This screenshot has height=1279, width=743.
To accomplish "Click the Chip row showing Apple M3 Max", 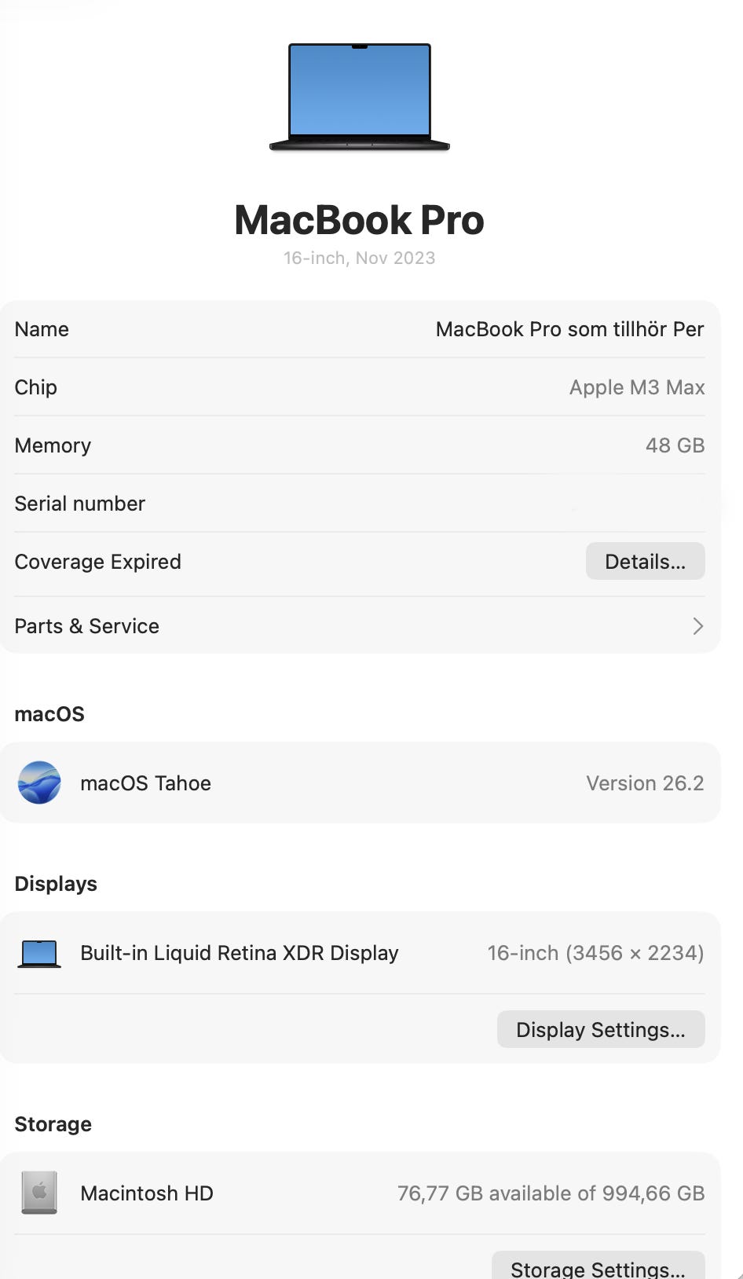I will 360,387.
